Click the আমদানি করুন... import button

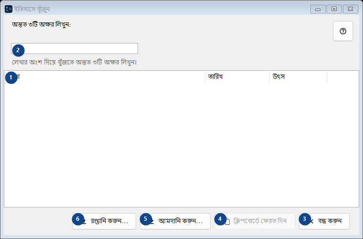(175, 221)
